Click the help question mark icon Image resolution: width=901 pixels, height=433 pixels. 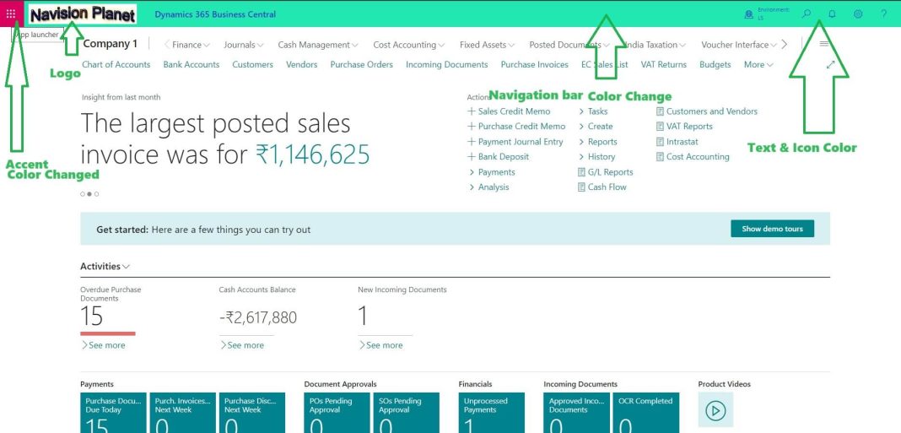pos(884,14)
